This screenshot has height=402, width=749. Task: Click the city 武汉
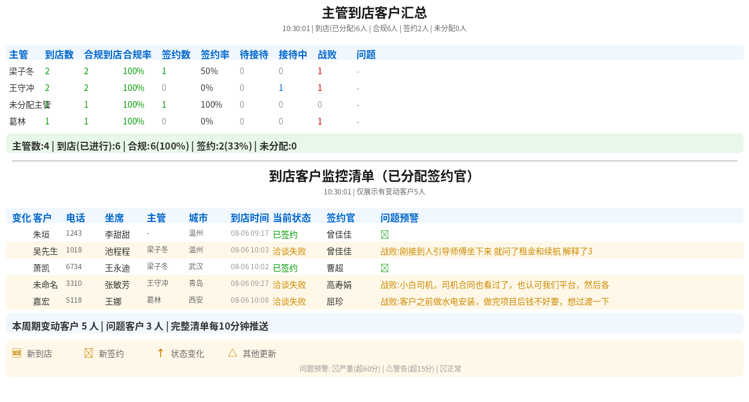(x=196, y=266)
